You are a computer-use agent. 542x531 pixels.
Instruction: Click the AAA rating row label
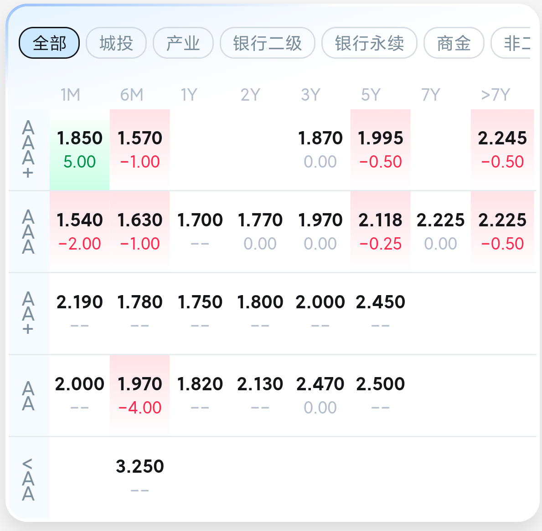pyautogui.click(x=28, y=232)
